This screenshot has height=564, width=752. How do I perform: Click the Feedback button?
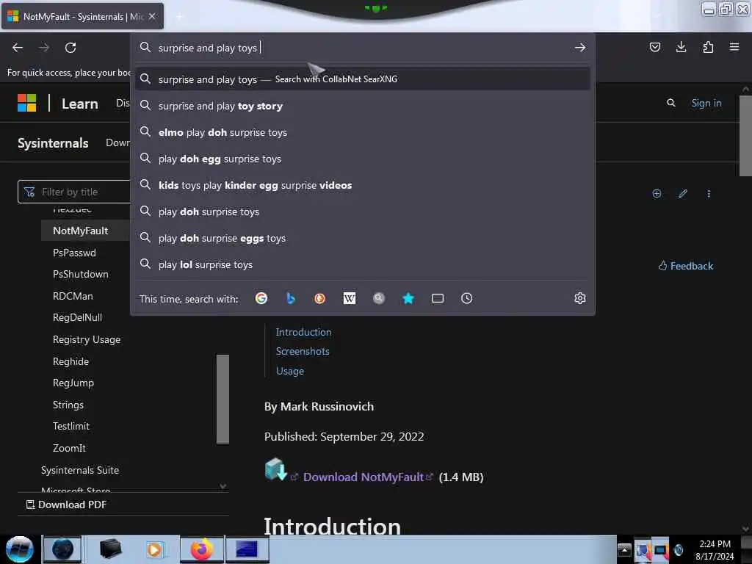tap(686, 266)
